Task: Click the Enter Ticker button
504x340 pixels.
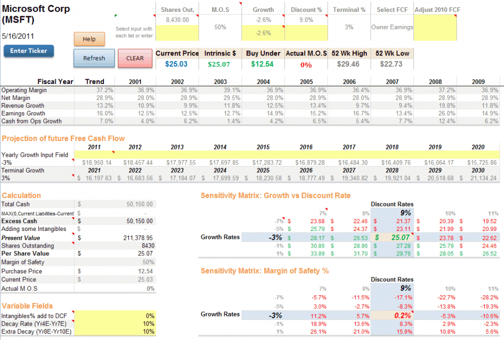Action: point(29,51)
